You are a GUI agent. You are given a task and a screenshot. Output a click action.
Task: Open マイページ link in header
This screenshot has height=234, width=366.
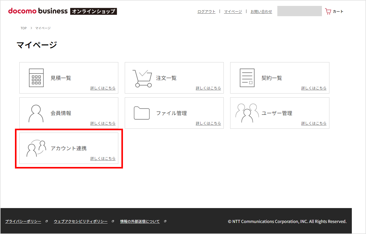233,12
